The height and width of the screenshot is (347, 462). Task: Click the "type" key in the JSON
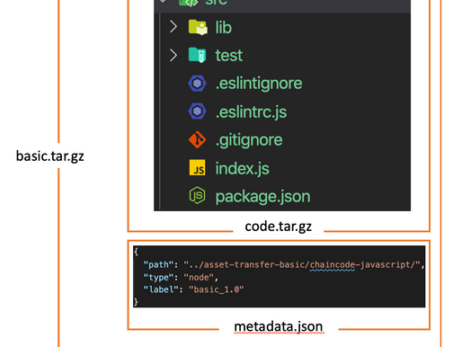coord(158,278)
